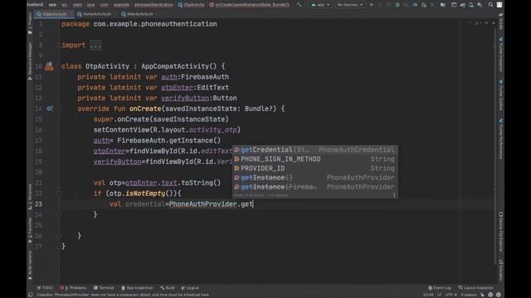Open the Flutter Outline side panel

[x=501, y=95]
